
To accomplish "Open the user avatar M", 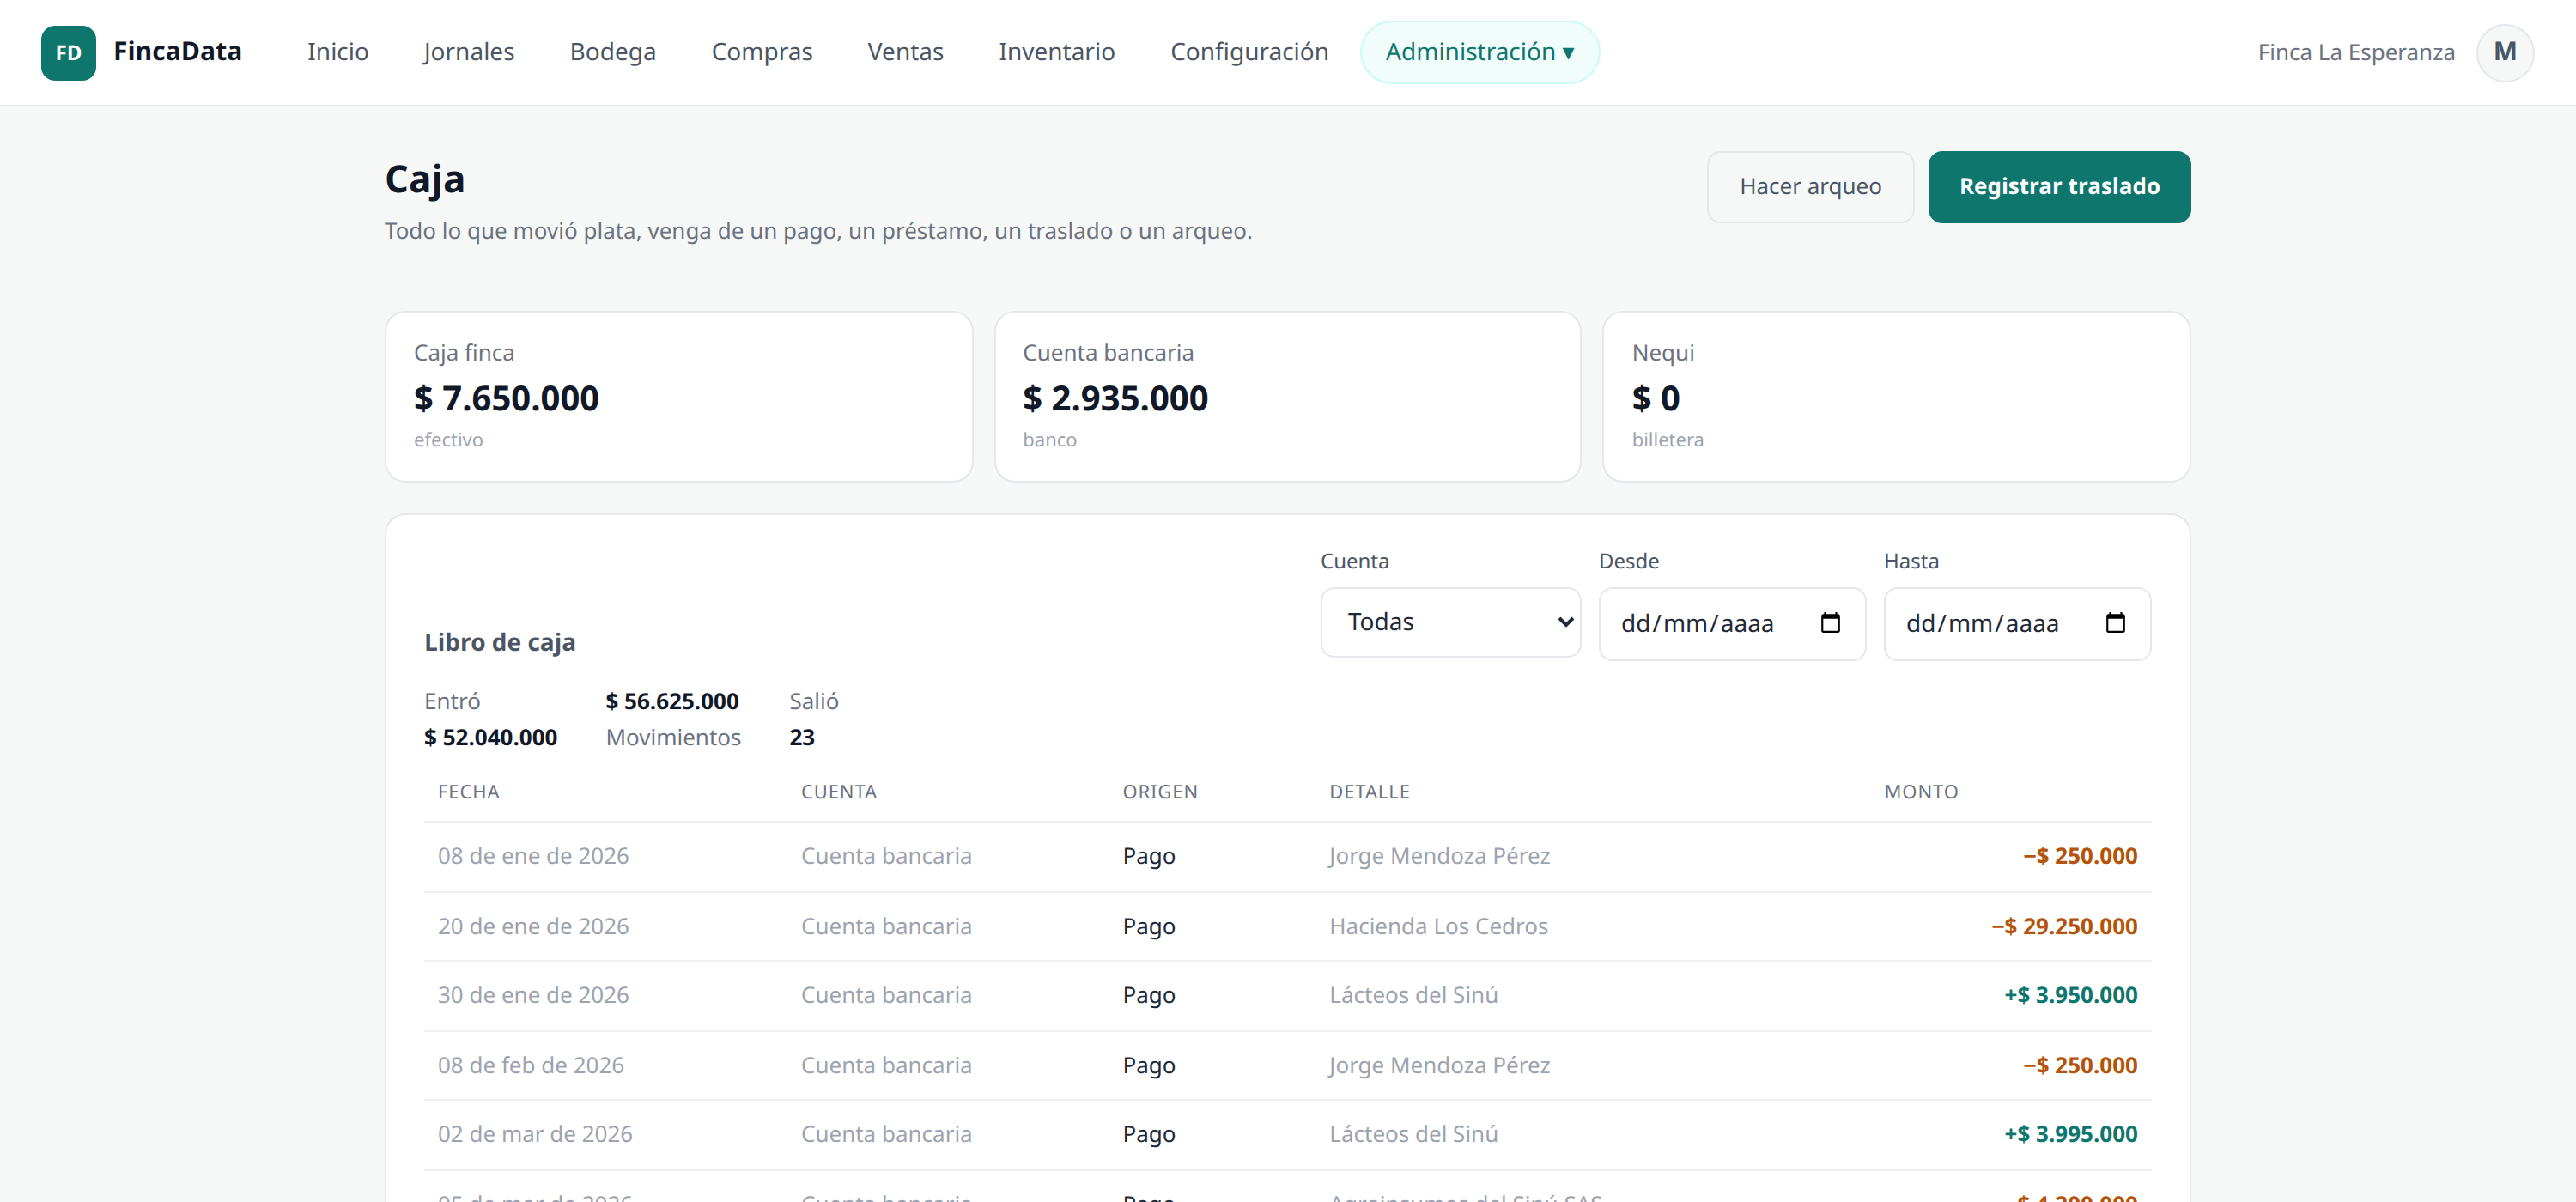I will (2504, 52).
